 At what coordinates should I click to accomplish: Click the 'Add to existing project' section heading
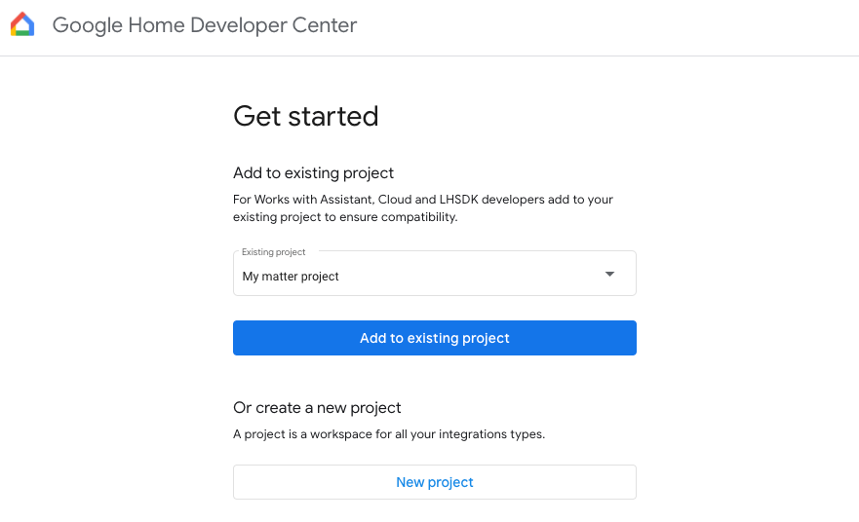(x=313, y=173)
